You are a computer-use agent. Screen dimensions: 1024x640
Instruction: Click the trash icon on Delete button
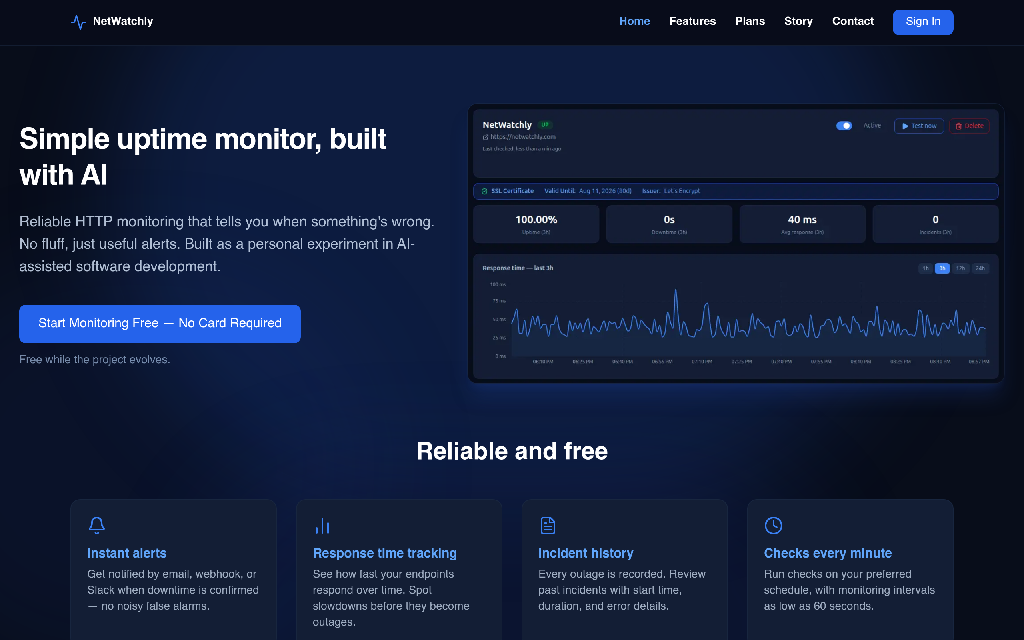click(x=959, y=126)
